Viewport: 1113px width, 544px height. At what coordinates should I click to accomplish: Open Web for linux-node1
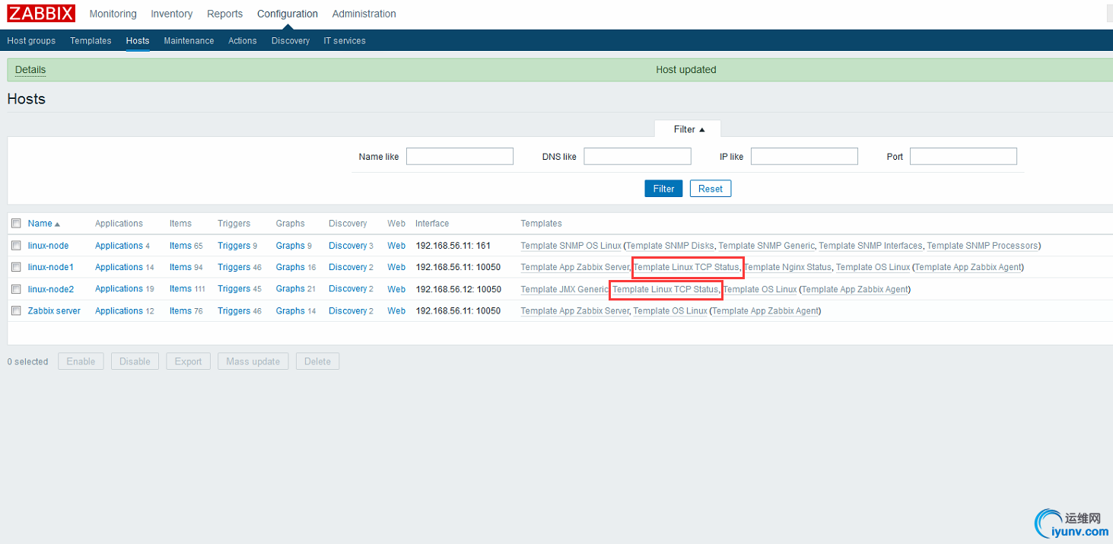click(x=396, y=267)
